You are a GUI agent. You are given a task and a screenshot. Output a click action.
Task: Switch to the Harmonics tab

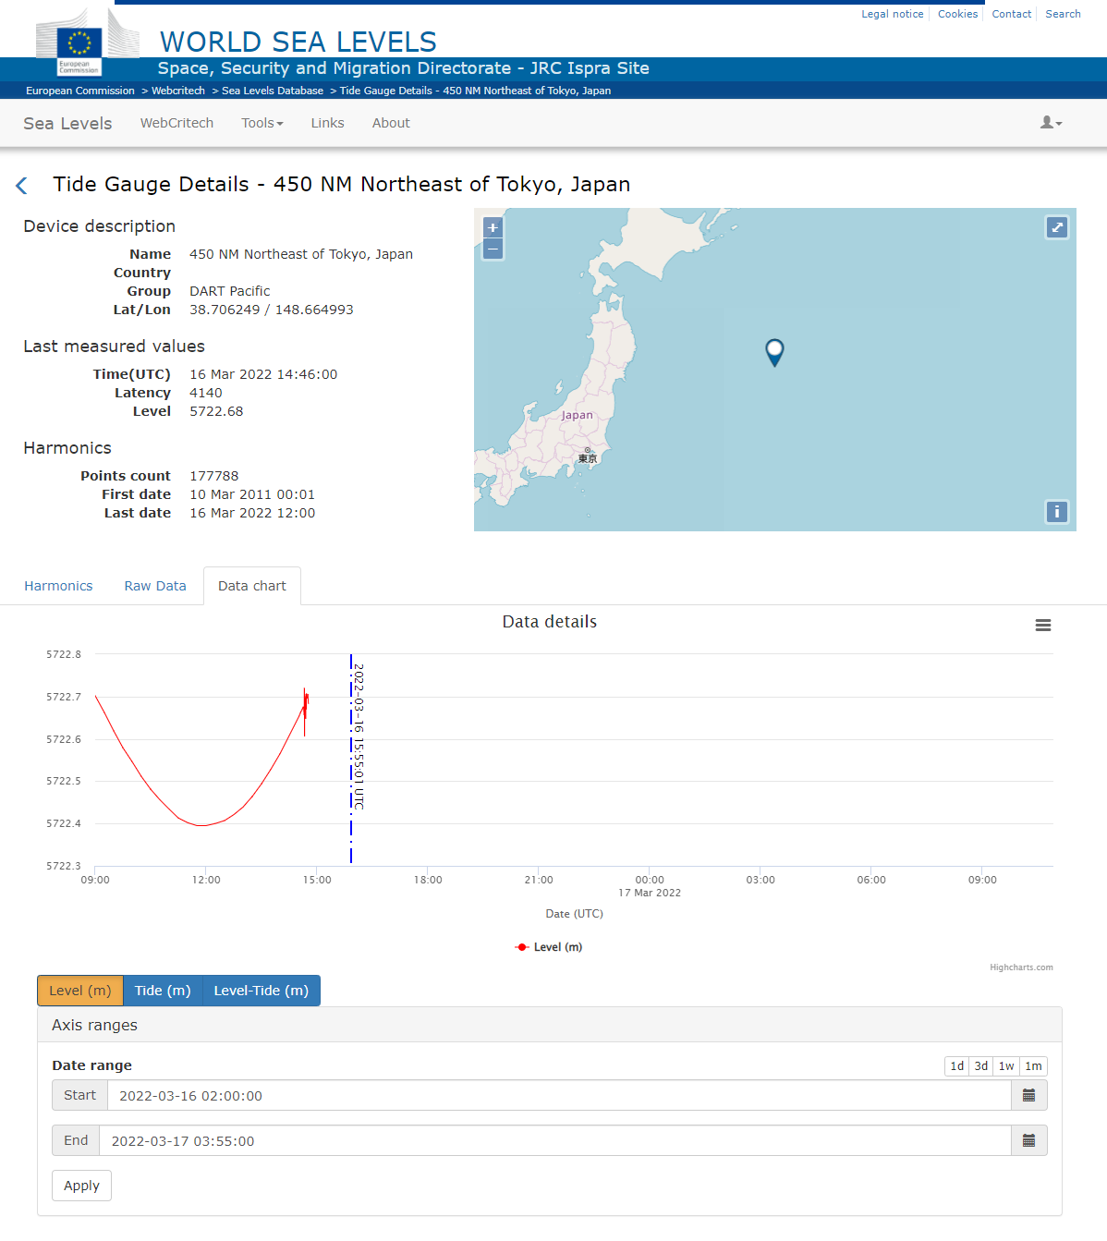pos(58,586)
